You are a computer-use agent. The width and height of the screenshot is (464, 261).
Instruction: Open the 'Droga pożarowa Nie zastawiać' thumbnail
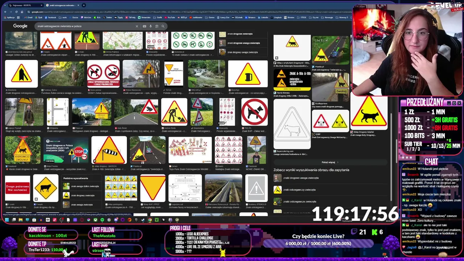click(17, 188)
